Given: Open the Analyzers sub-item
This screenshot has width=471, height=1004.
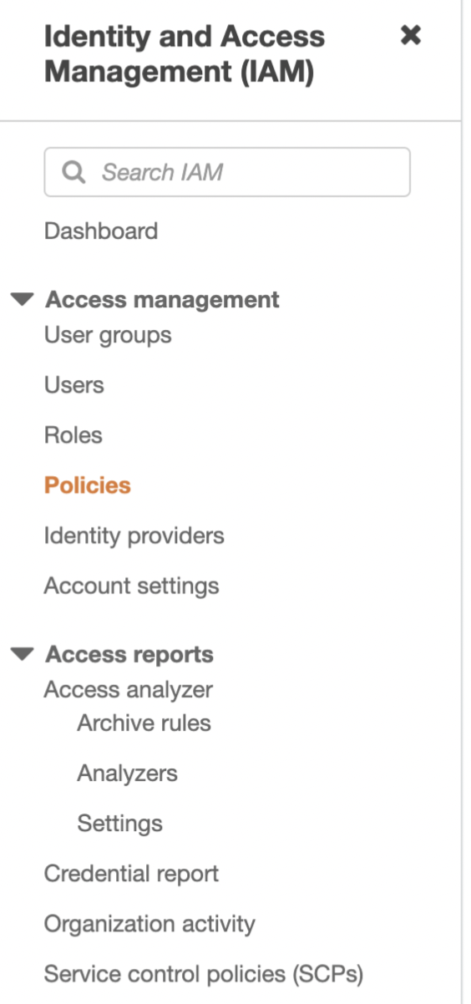Looking at the screenshot, I should 128,773.
